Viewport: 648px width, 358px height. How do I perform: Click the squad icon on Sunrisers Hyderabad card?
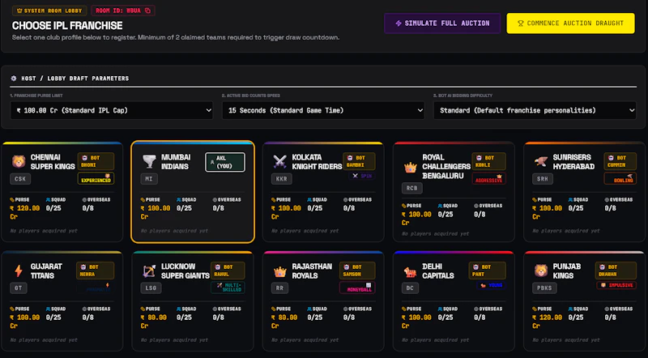point(571,200)
